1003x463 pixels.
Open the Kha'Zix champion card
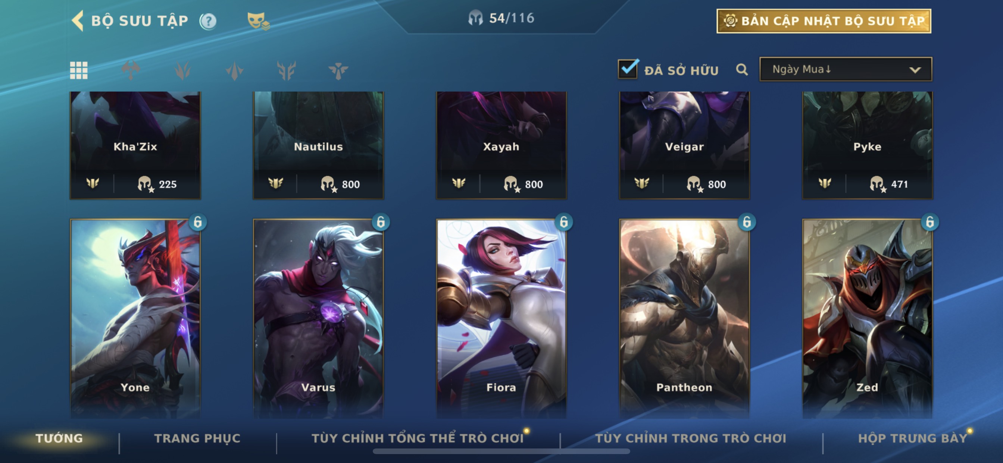(135, 145)
